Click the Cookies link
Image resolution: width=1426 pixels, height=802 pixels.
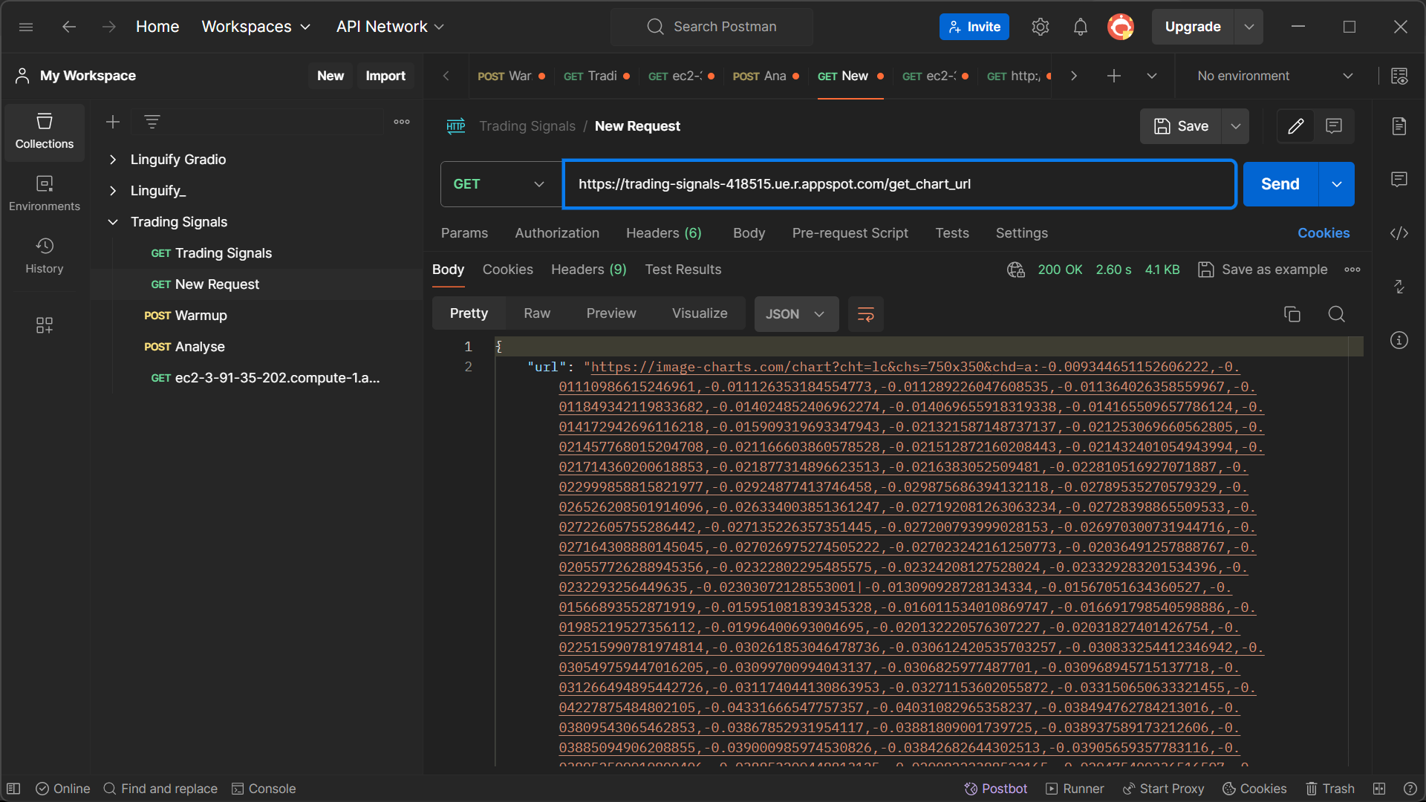[1324, 233]
